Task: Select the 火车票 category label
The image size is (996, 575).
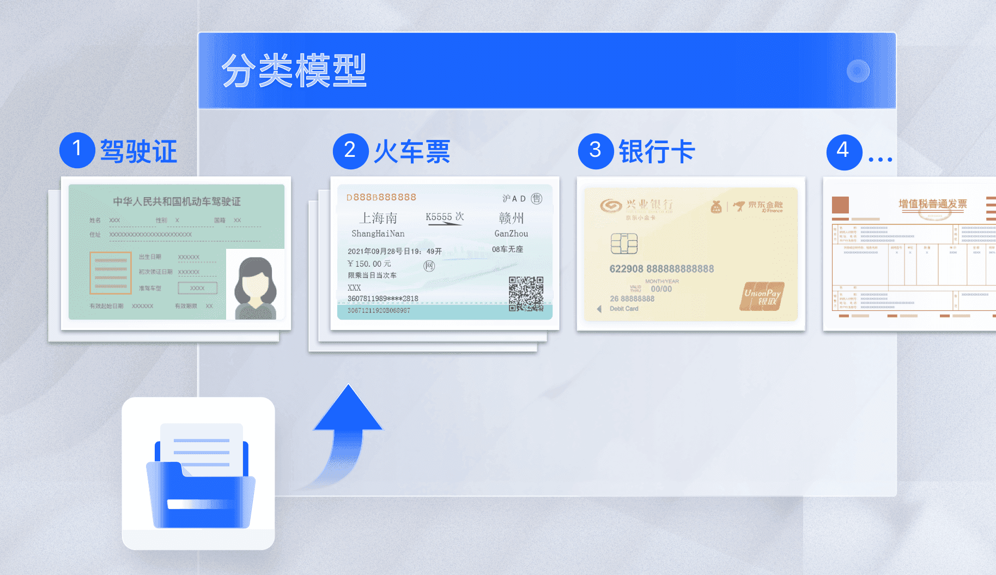Action: (x=412, y=151)
